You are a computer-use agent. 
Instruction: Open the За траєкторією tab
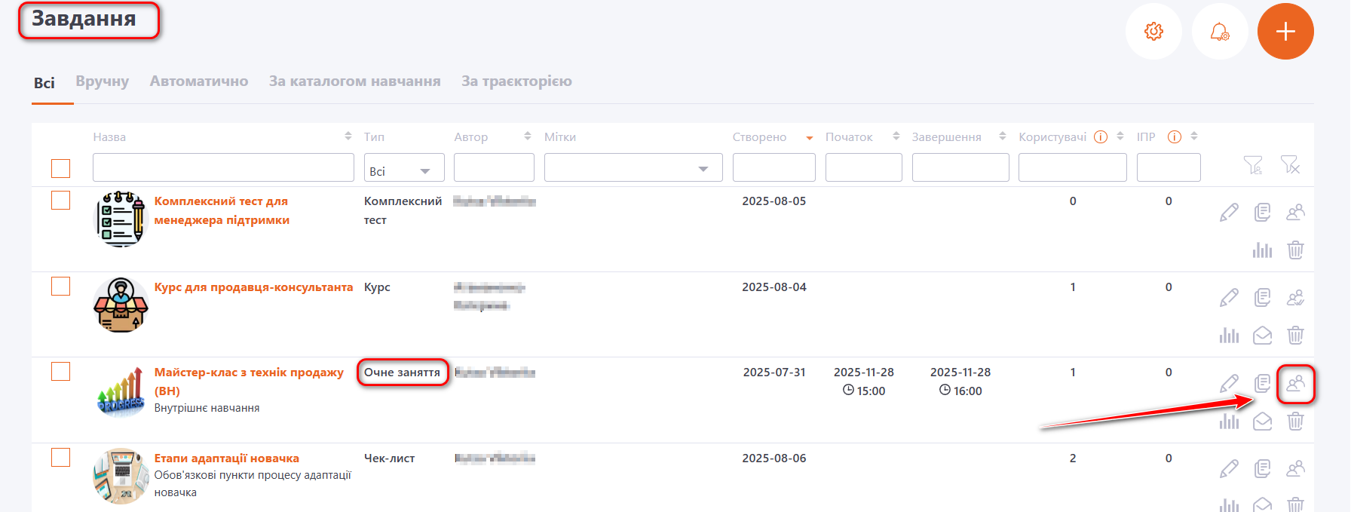coord(516,81)
